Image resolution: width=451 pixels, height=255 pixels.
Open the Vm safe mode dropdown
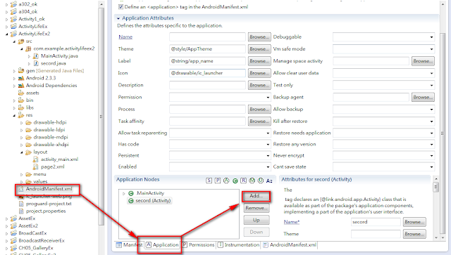point(431,49)
